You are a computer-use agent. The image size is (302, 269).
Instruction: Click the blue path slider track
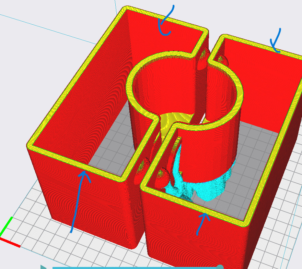(x=134, y=268)
